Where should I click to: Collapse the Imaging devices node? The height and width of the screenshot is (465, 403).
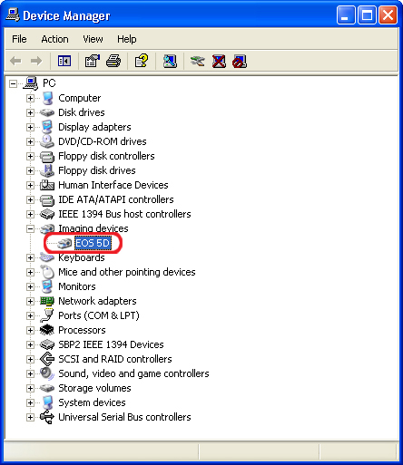30,228
